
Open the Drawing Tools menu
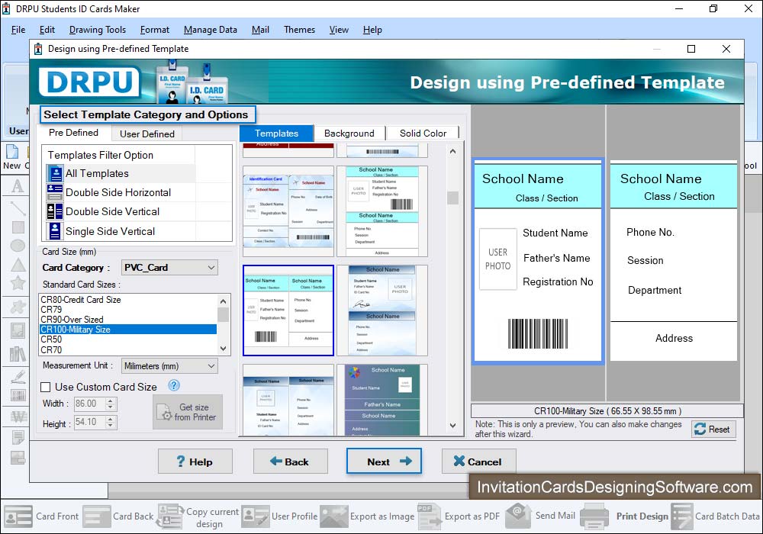(x=98, y=30)
